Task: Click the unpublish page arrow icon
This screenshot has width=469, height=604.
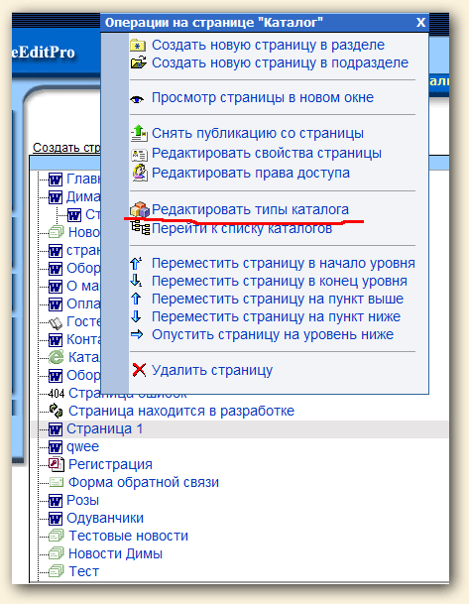Action: pos(139,133)
